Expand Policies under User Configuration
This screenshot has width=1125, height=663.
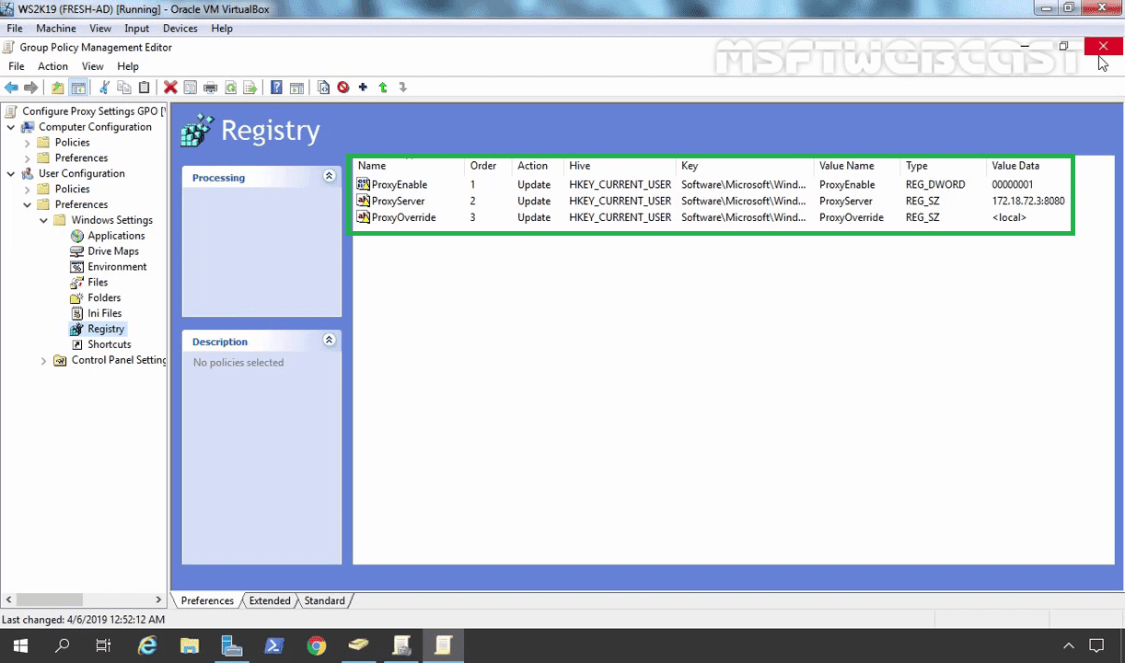tap(27, 190)
